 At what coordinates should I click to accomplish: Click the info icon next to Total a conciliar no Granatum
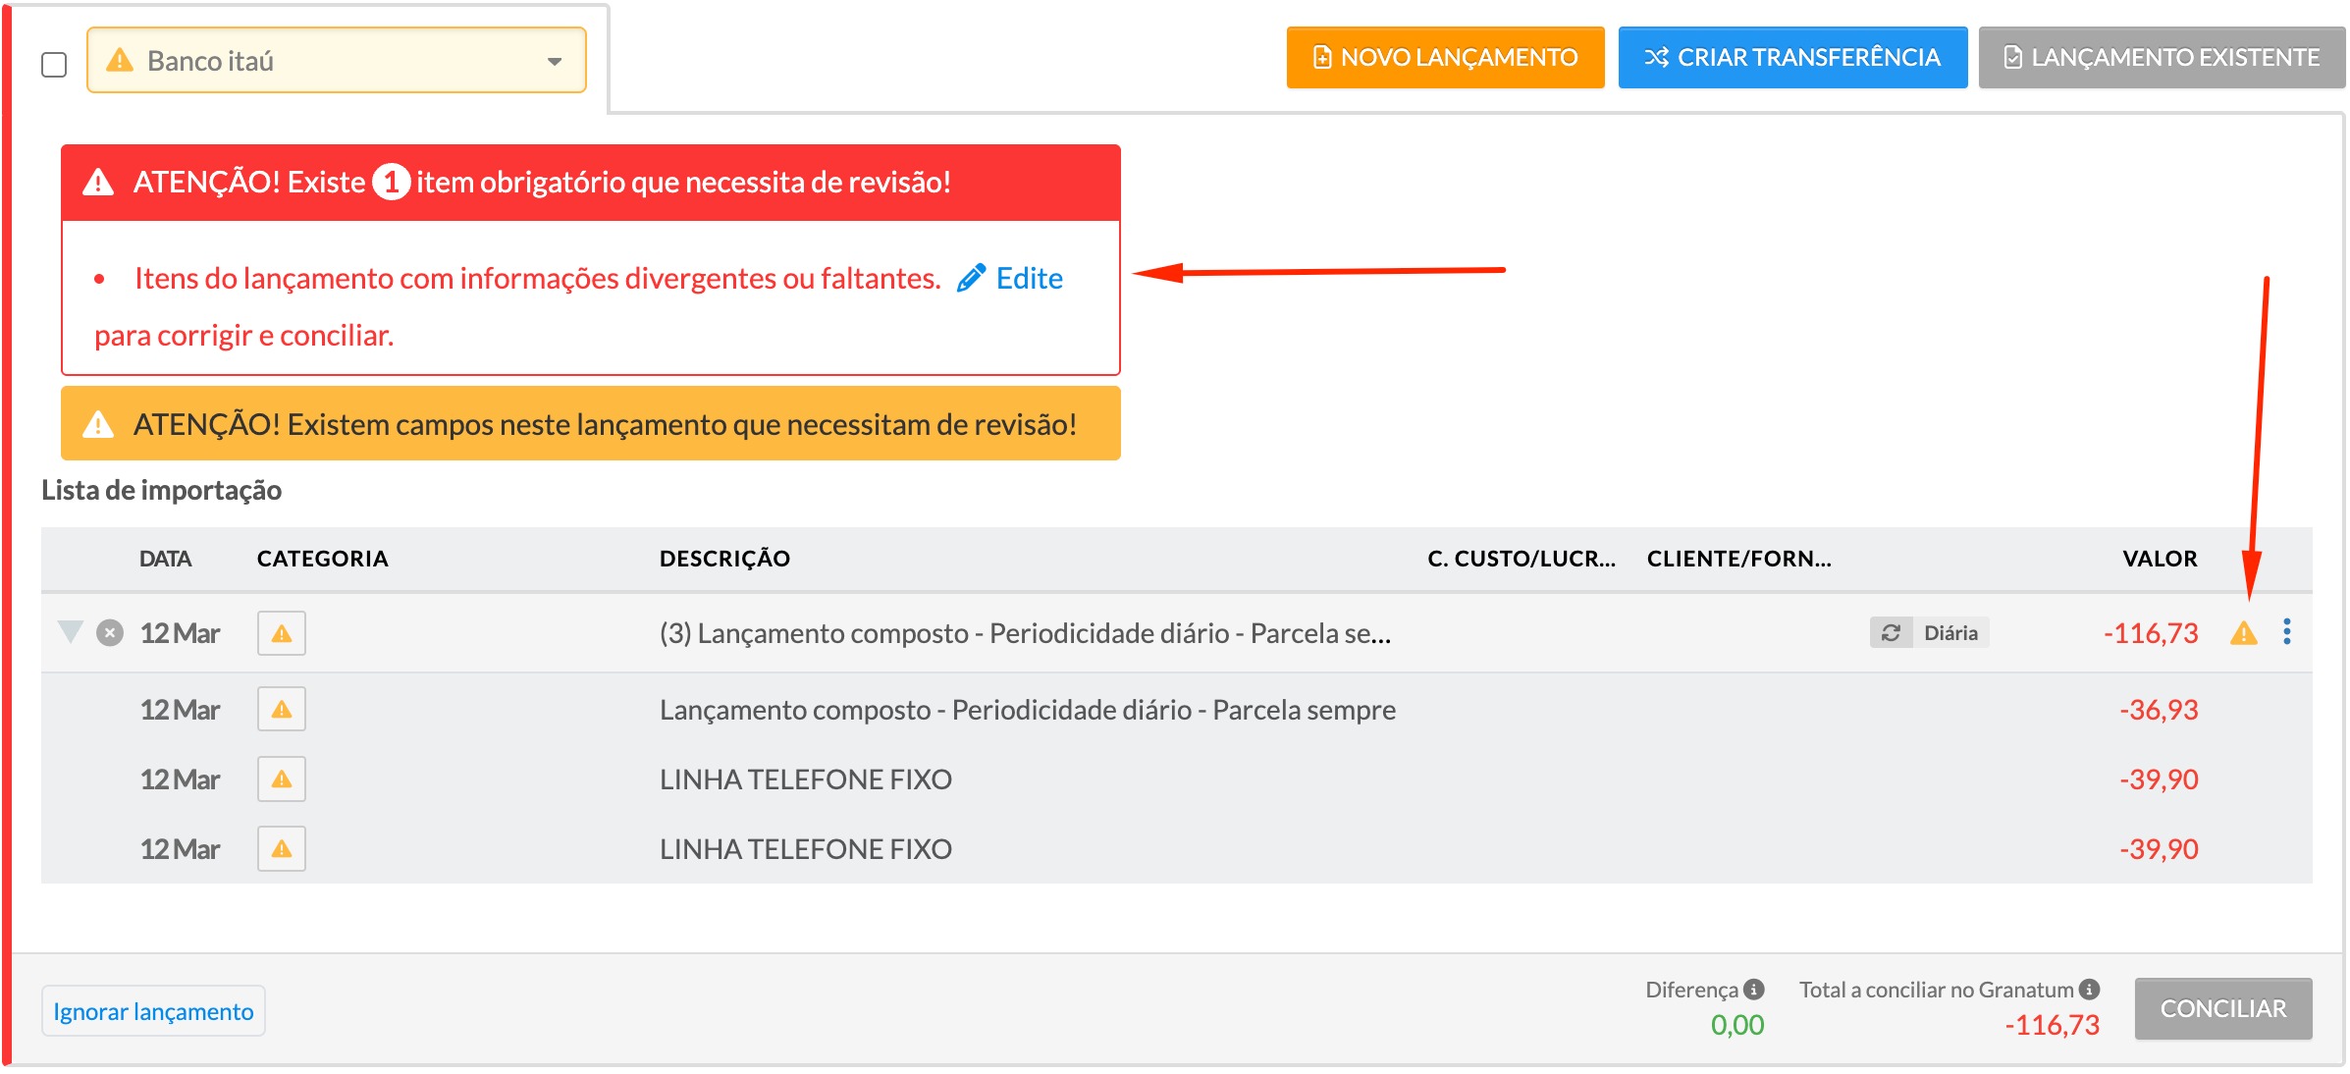[2089, 989]
